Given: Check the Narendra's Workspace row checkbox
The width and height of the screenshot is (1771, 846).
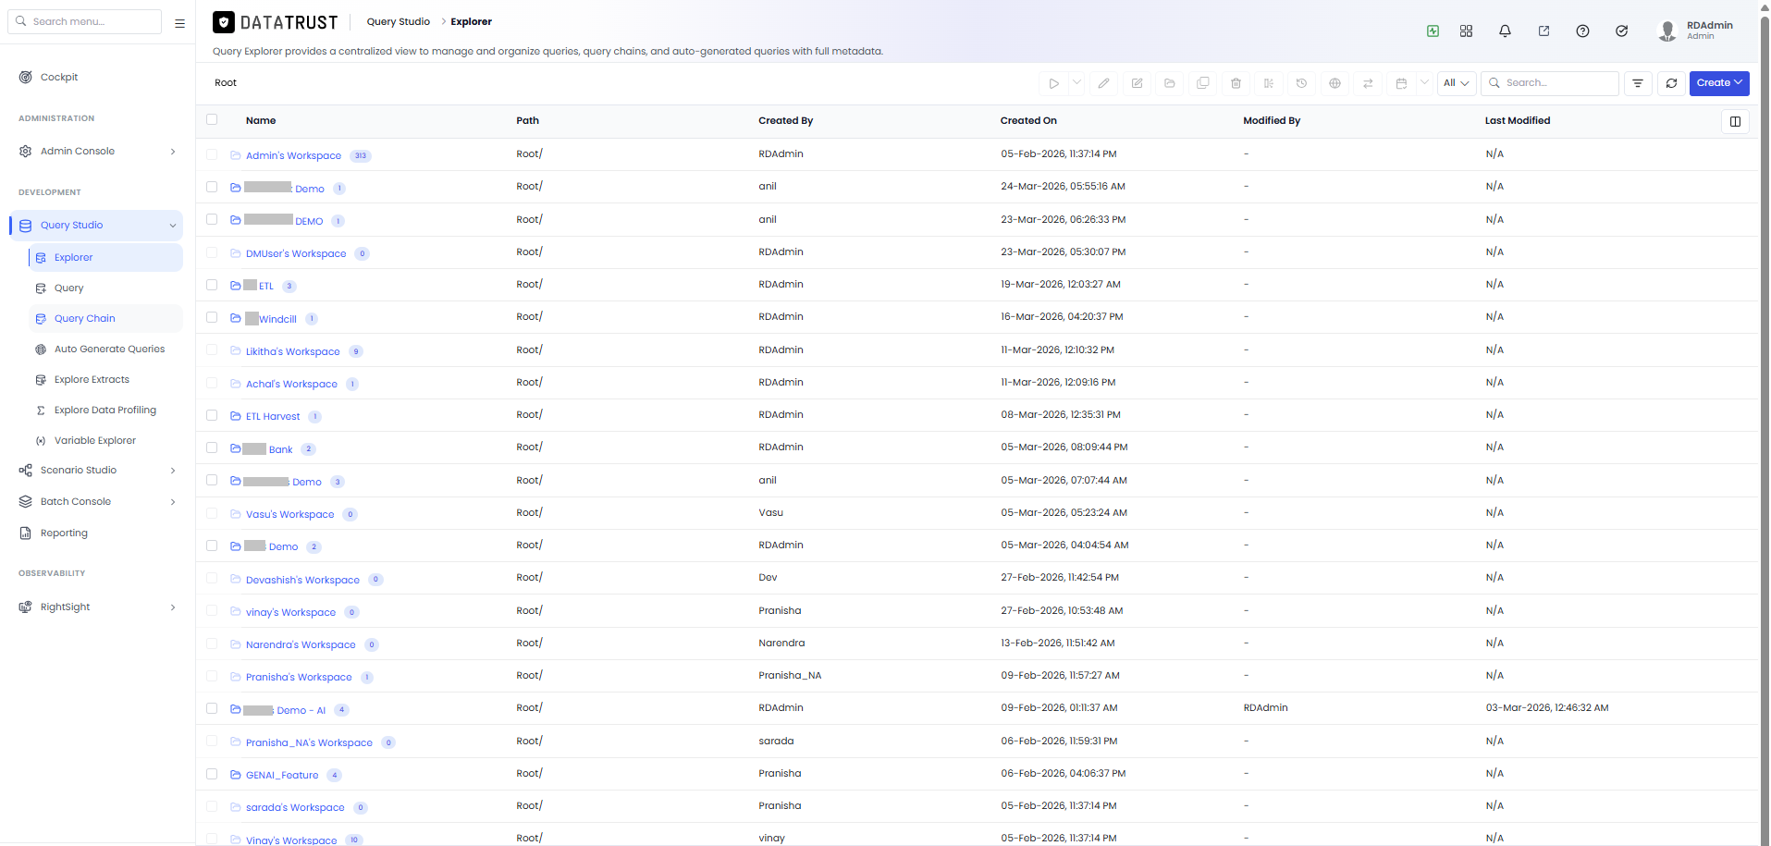Looking at the screenshot, I should (x=212, y=644).
